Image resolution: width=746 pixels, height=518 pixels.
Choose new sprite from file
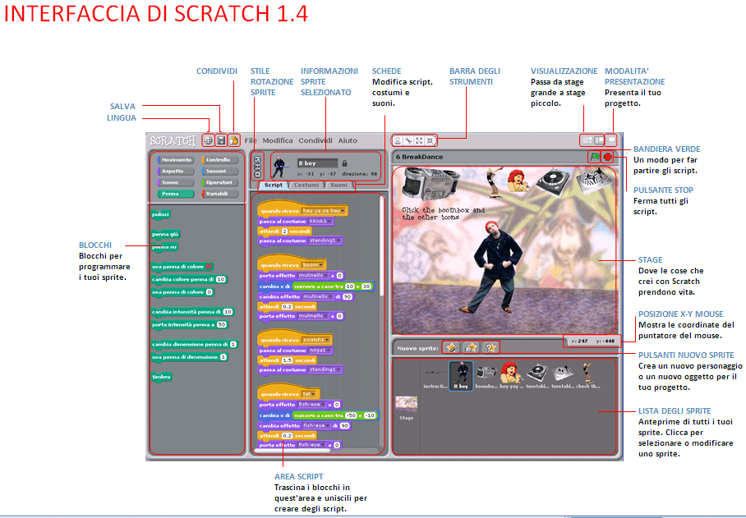point(471,347)
